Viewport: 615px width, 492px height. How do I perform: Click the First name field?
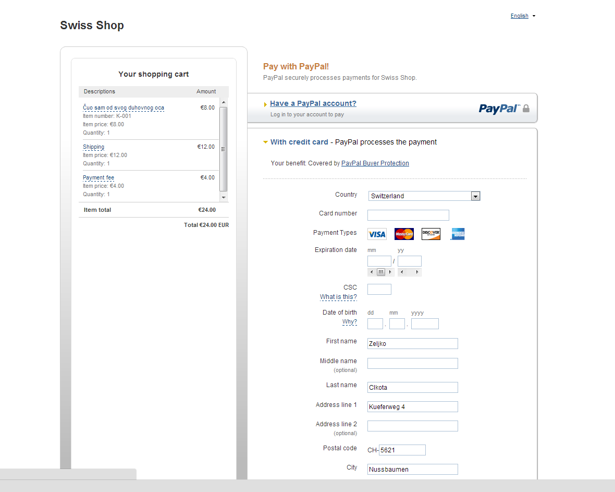point(413,344)
